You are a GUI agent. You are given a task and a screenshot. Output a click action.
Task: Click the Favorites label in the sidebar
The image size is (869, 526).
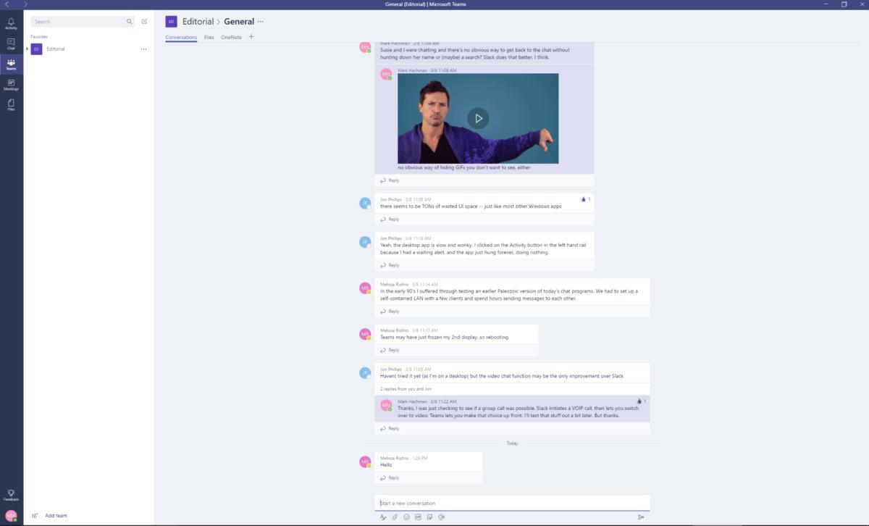tap(39, 36)
